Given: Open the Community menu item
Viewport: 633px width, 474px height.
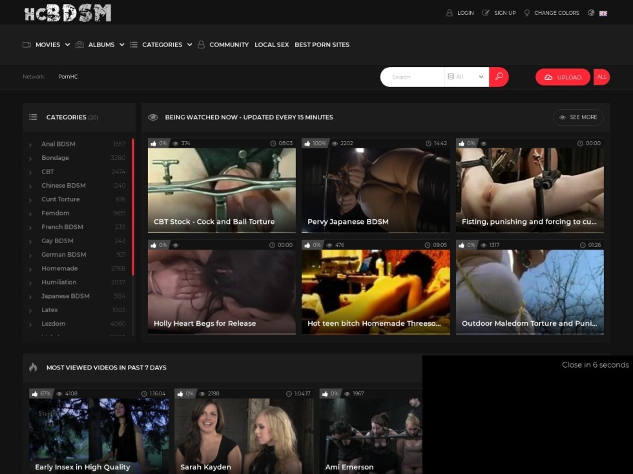Looking at the screenshot, I should click(x=229, y=44).
